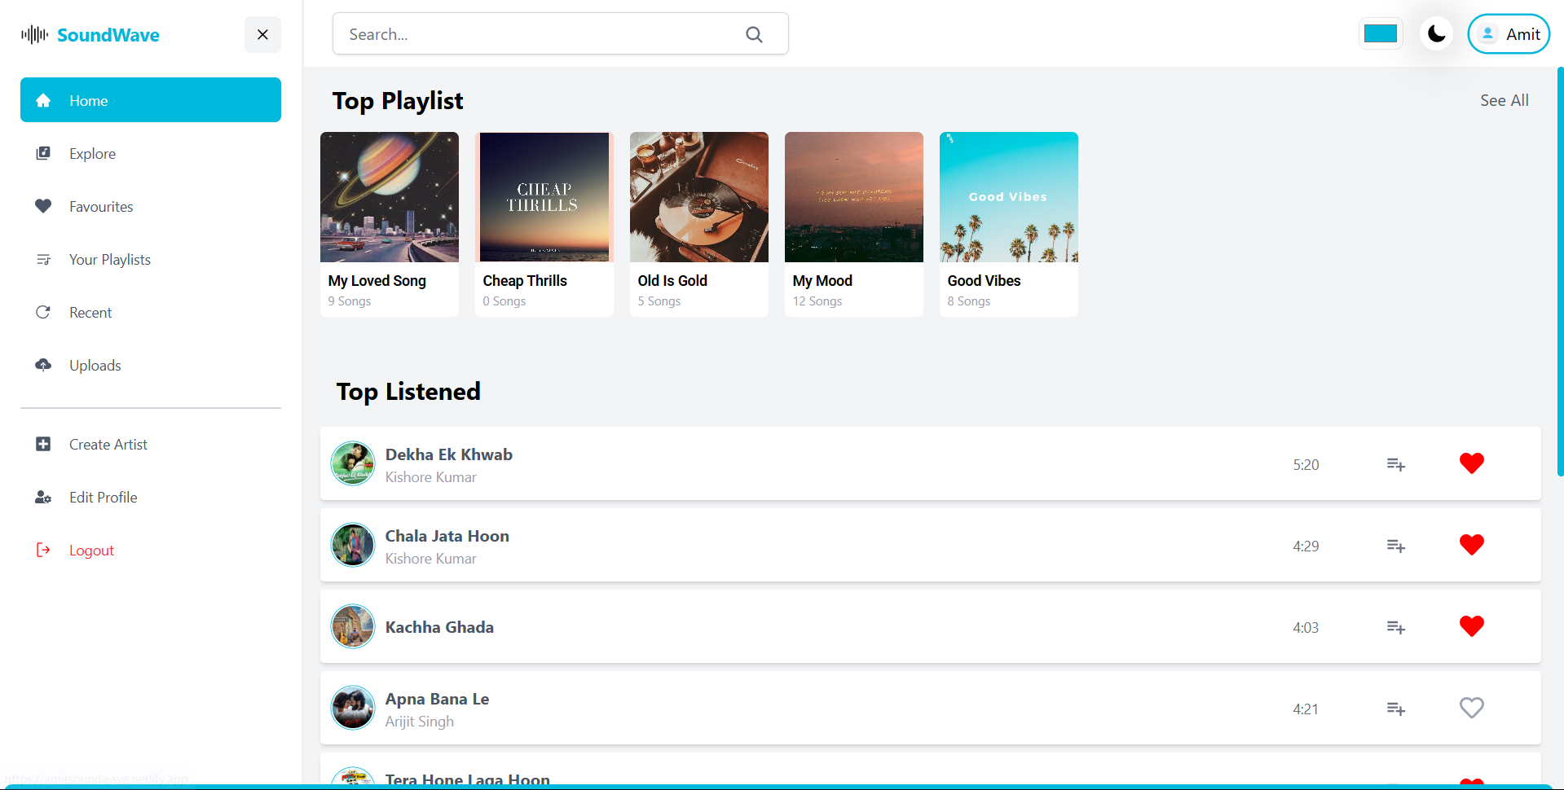Favourite Apna Bana Le with the heart
This screenshot has width=1564, height=790.
click(1472, 708)
